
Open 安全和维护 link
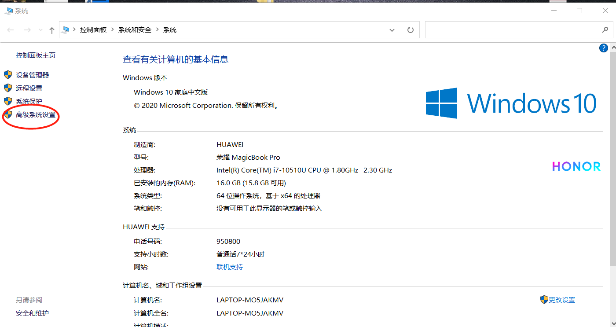pos(32,313)
